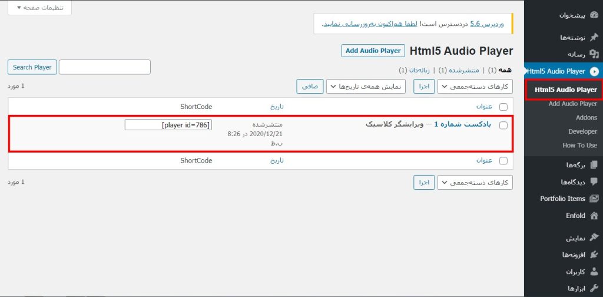Image resolution: width=603 pixels, height=297 pixels.
Task: Open the show all dates dropdown
Action: point(366,87)
